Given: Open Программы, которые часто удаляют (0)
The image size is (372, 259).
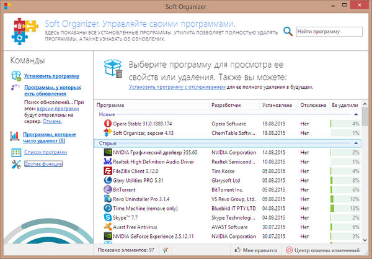Looking at the screenshot, I should 50,138.
